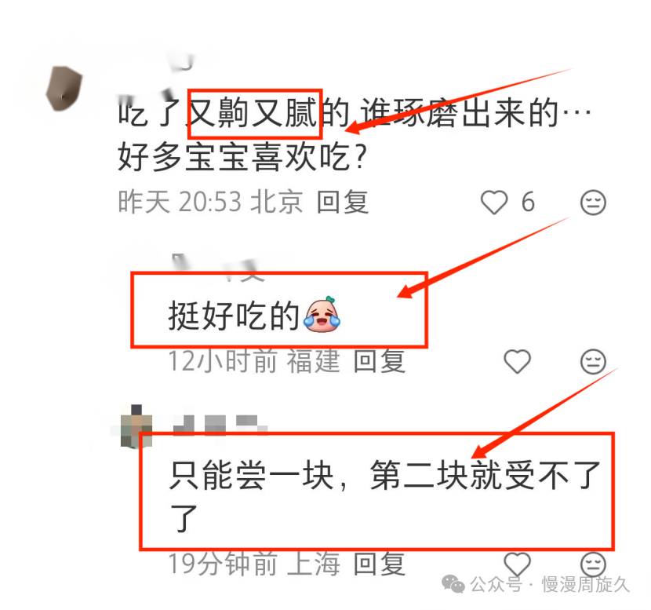Reply to the 福建 comment via 回复

coord(379,361)
